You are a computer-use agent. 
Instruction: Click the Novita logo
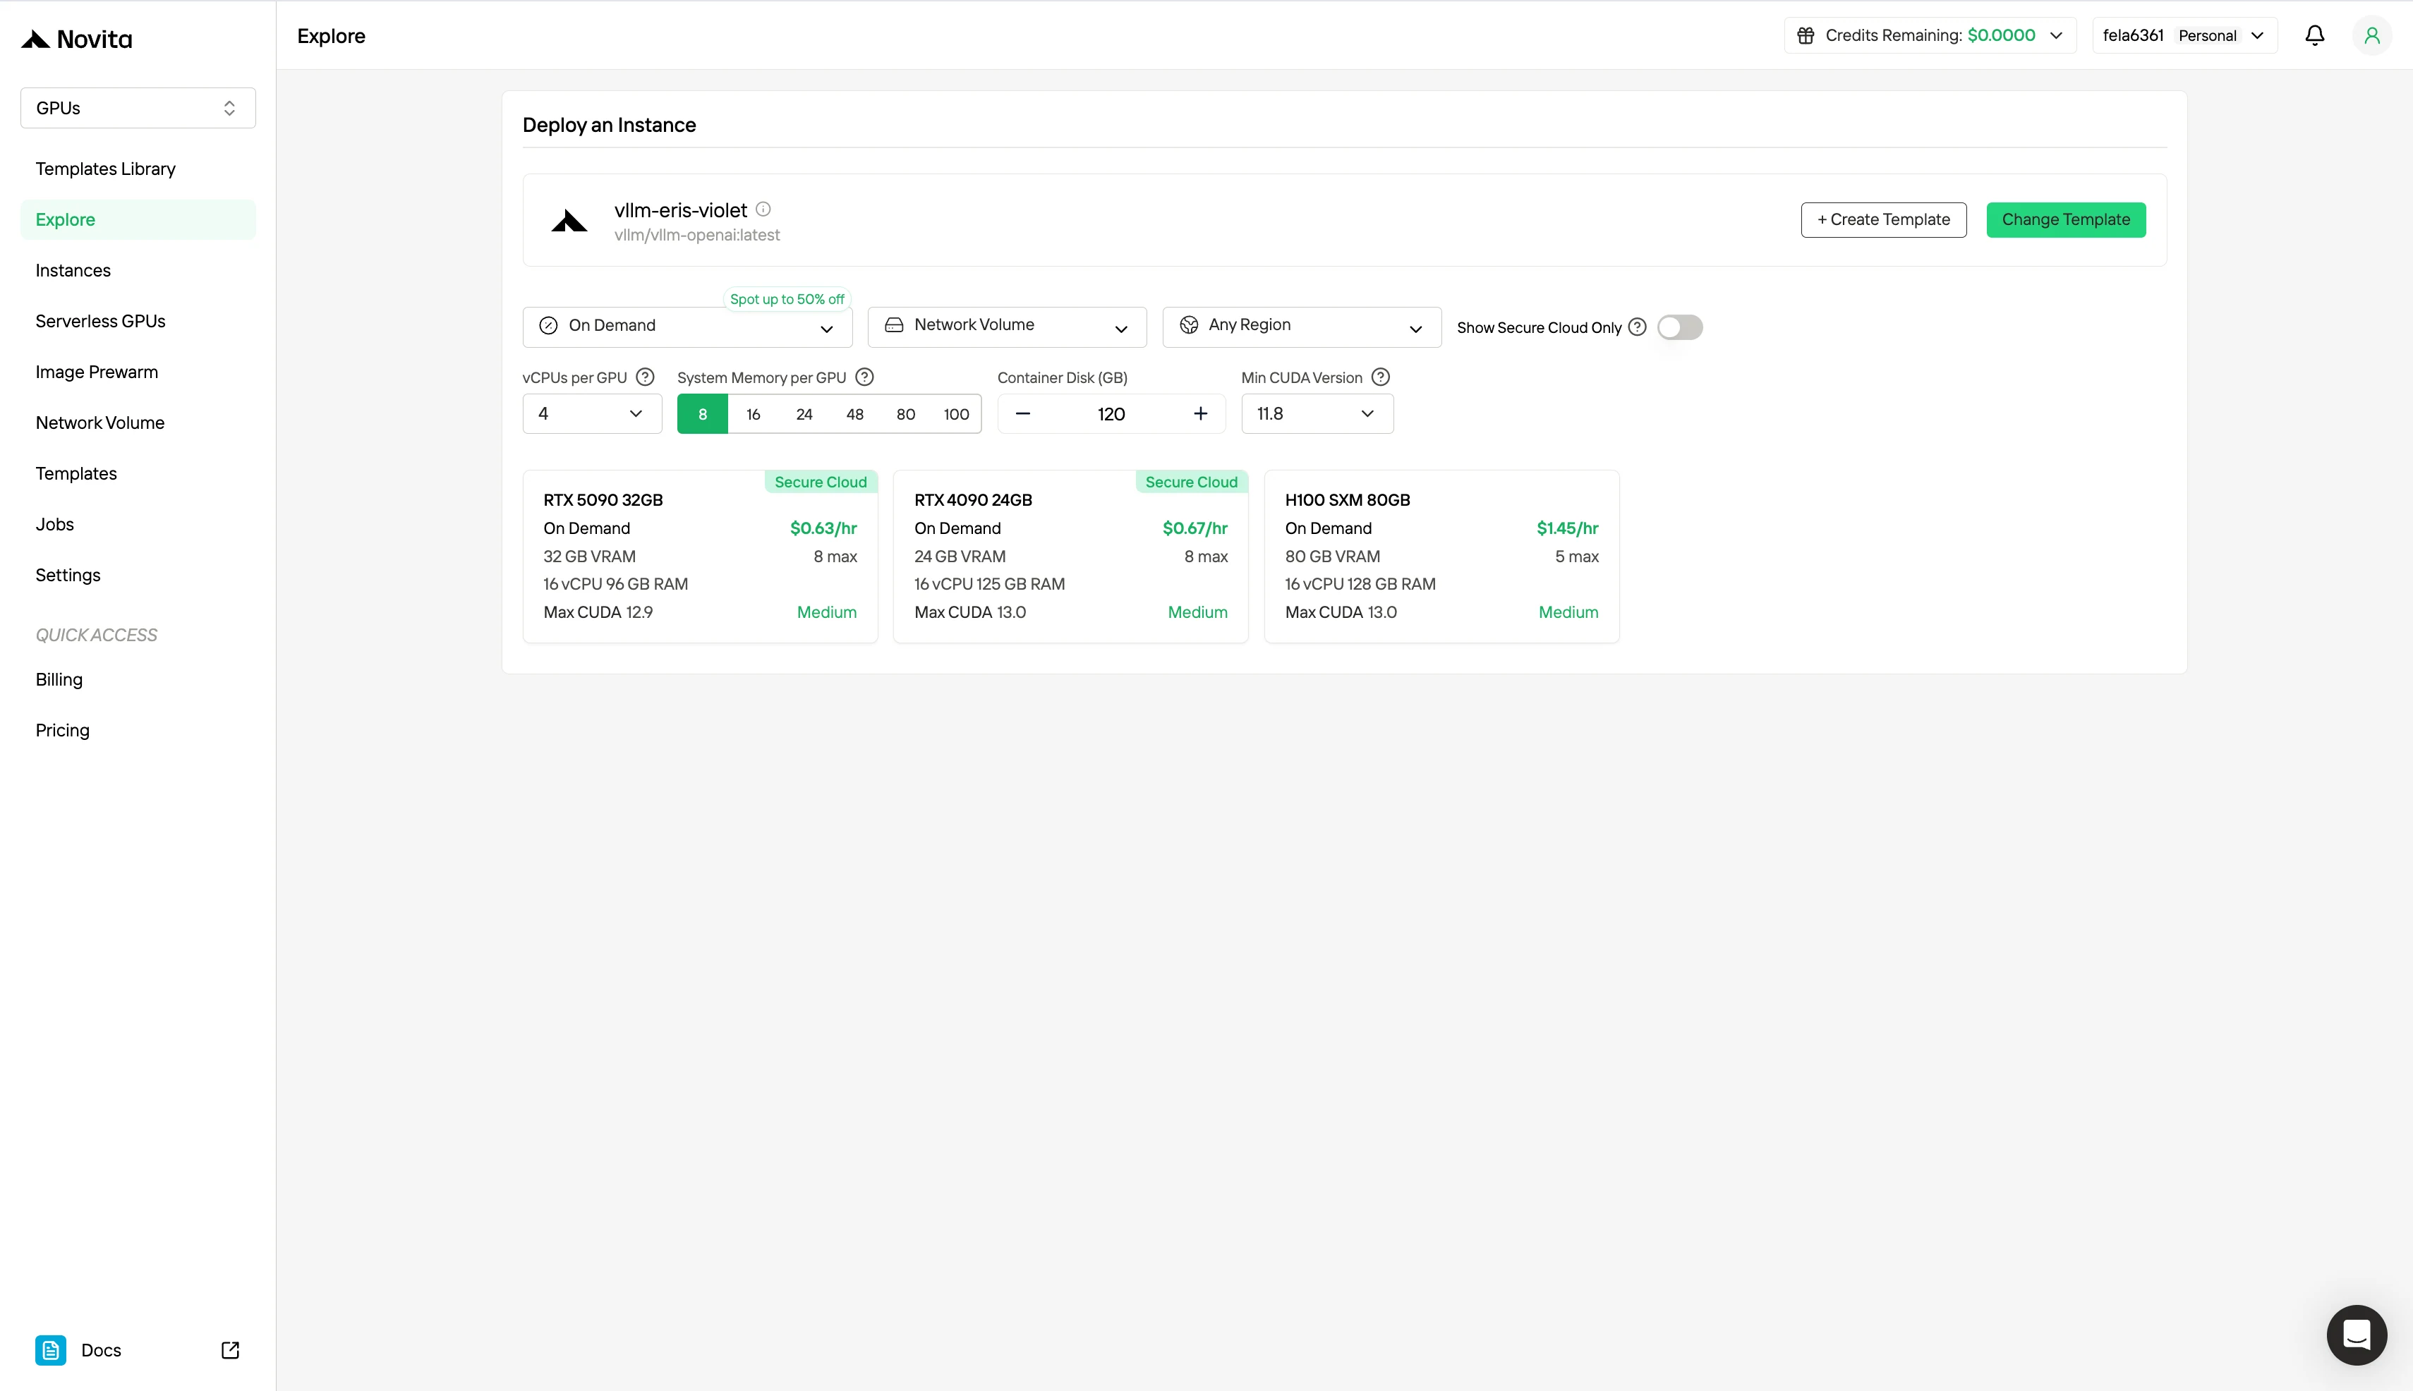point(76,40)
